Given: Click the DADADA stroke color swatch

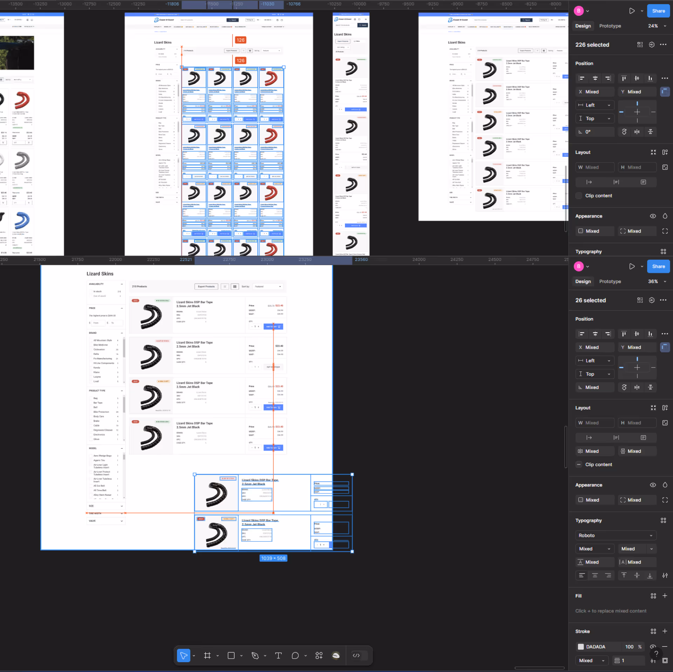Looking at the screenshot, I should pyautogui.click(x=581, y=647).
